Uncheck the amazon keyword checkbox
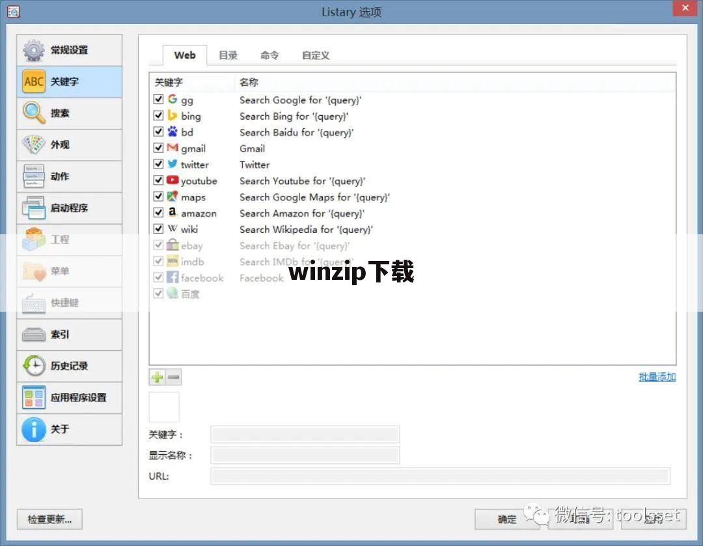 click(158, 213)
